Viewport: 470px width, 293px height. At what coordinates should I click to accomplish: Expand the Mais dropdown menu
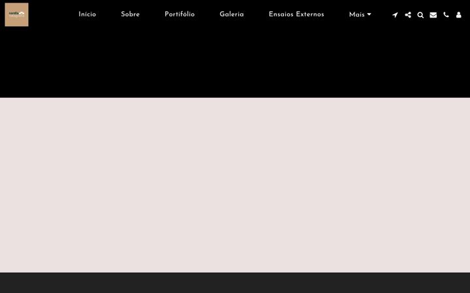[360, 14]
